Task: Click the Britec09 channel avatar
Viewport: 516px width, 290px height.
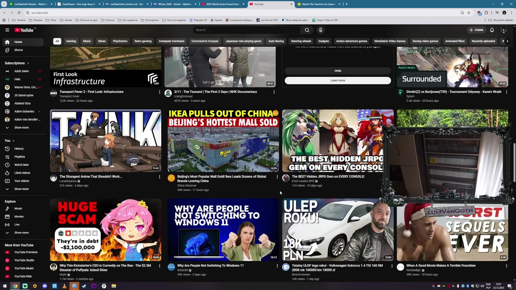Action: pyautogui.click(x=171, y=267)
